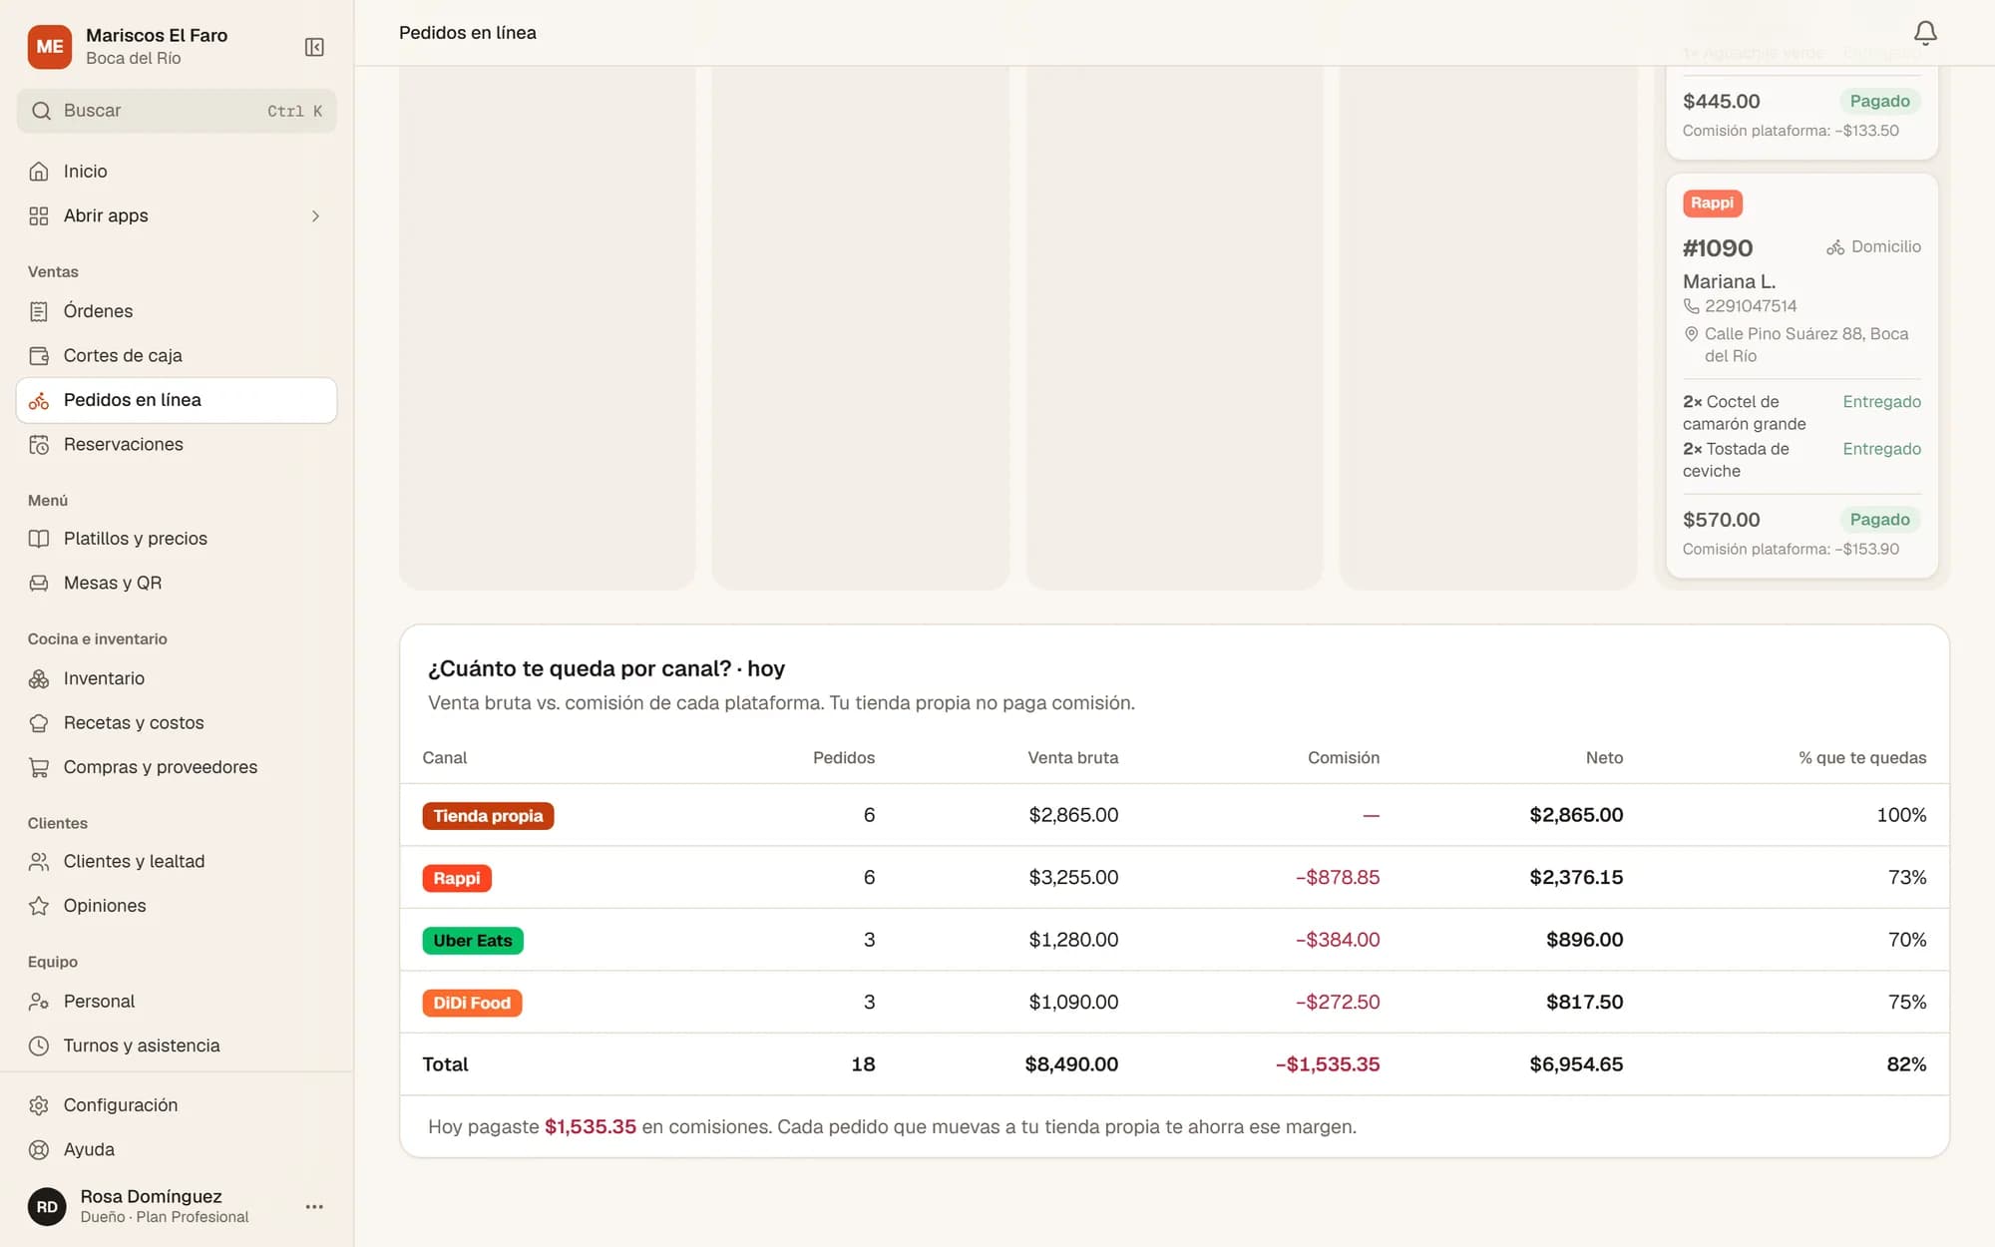Click the Inventario boxes icon
The width and height of the screenshot is (1995, 1247).
pyautogui.click(x=39, y=678)
